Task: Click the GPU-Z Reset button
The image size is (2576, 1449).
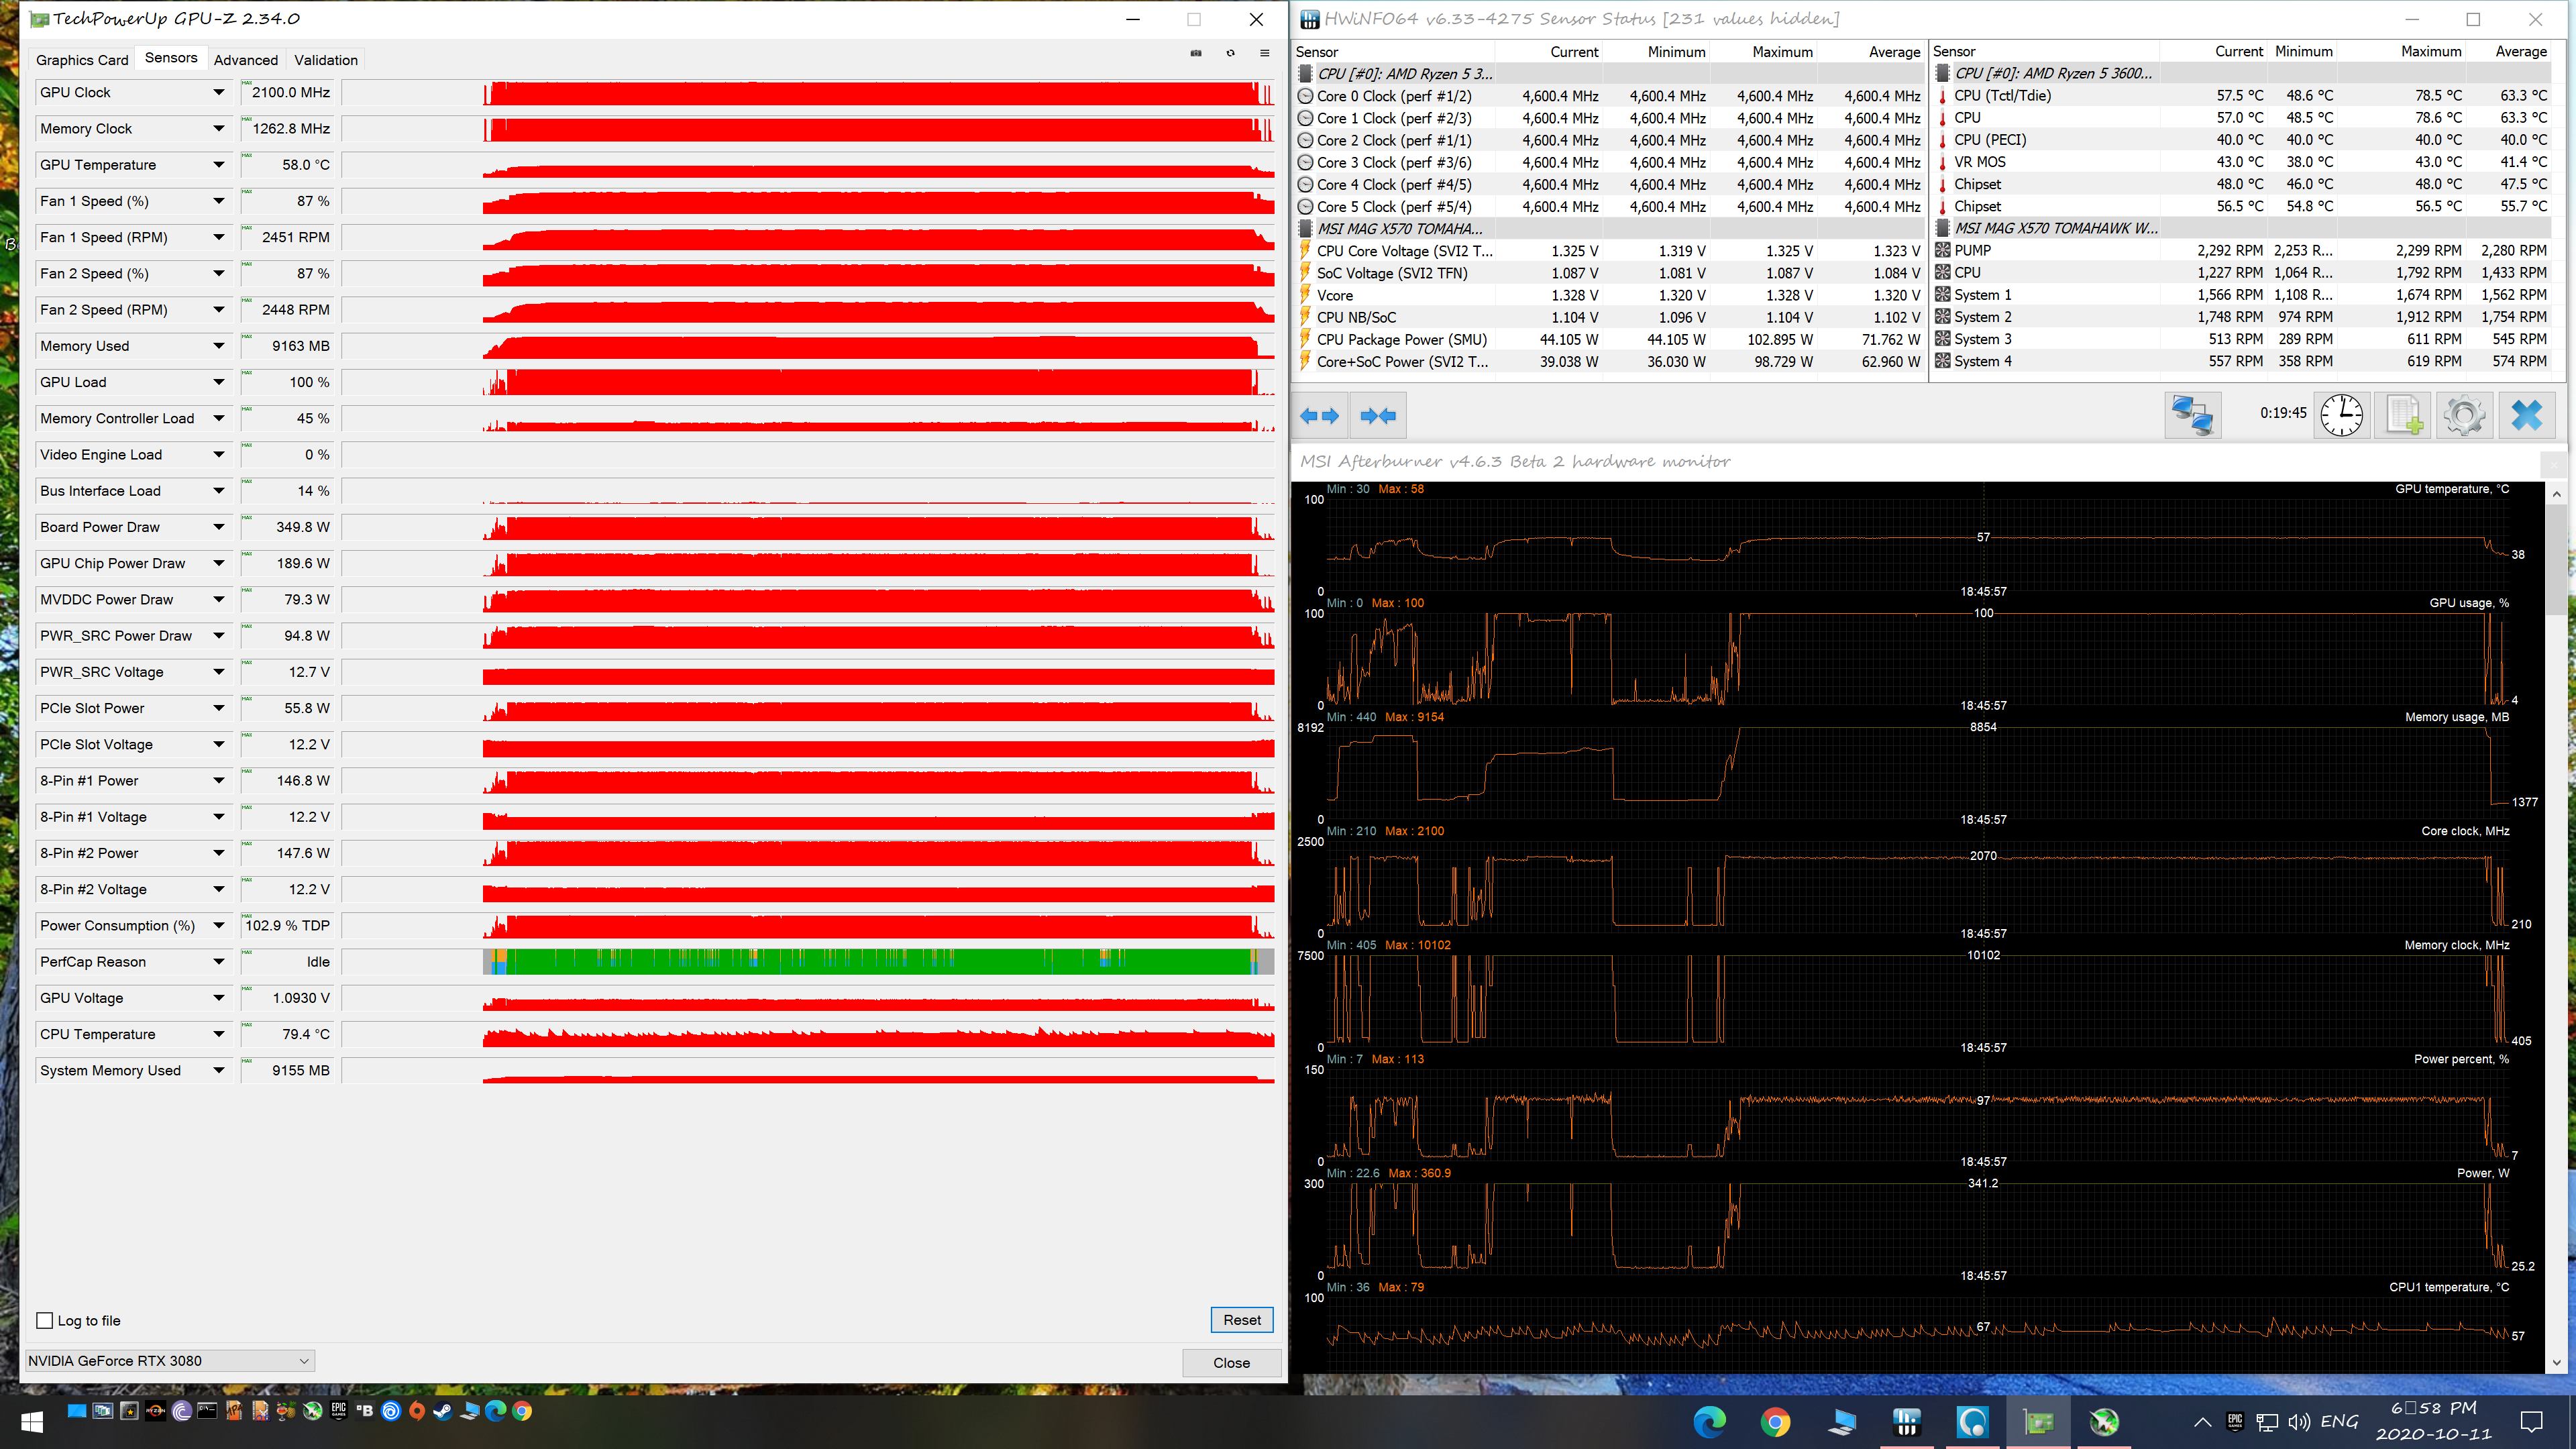Action: pos(1242,1320)
